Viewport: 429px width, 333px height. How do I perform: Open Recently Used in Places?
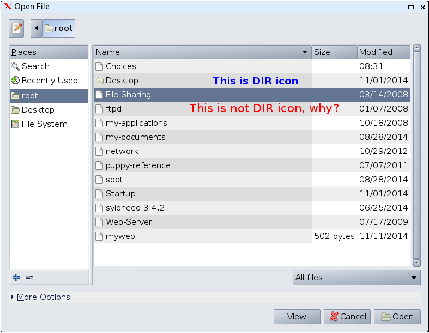pyautogui.click(x=49, y=81)
